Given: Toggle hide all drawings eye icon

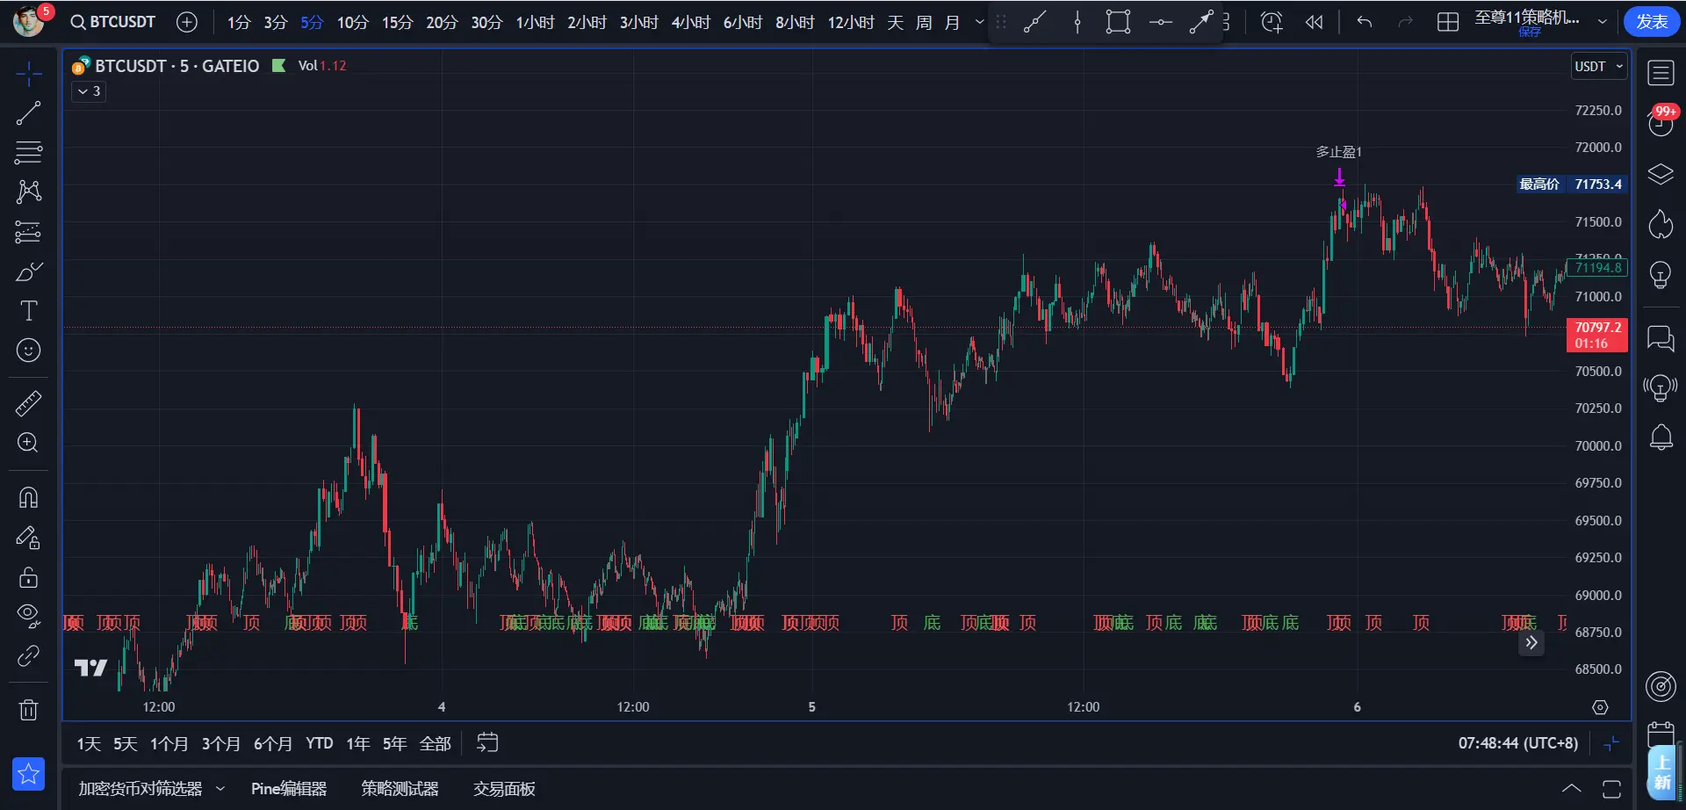Looking at the screenshot, I should click(28, 617).
